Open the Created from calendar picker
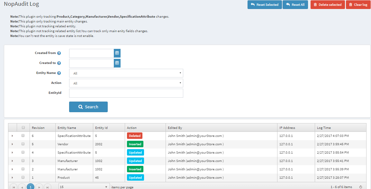The height and width of the screenshot is (189, 371). pos(117,53)
